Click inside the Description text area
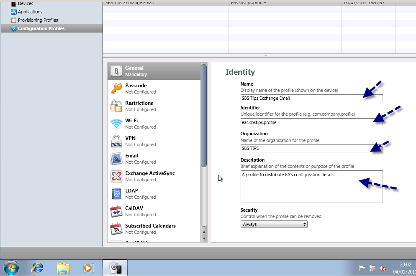Viewport: 416px width, 276px height. pos(311,186)
